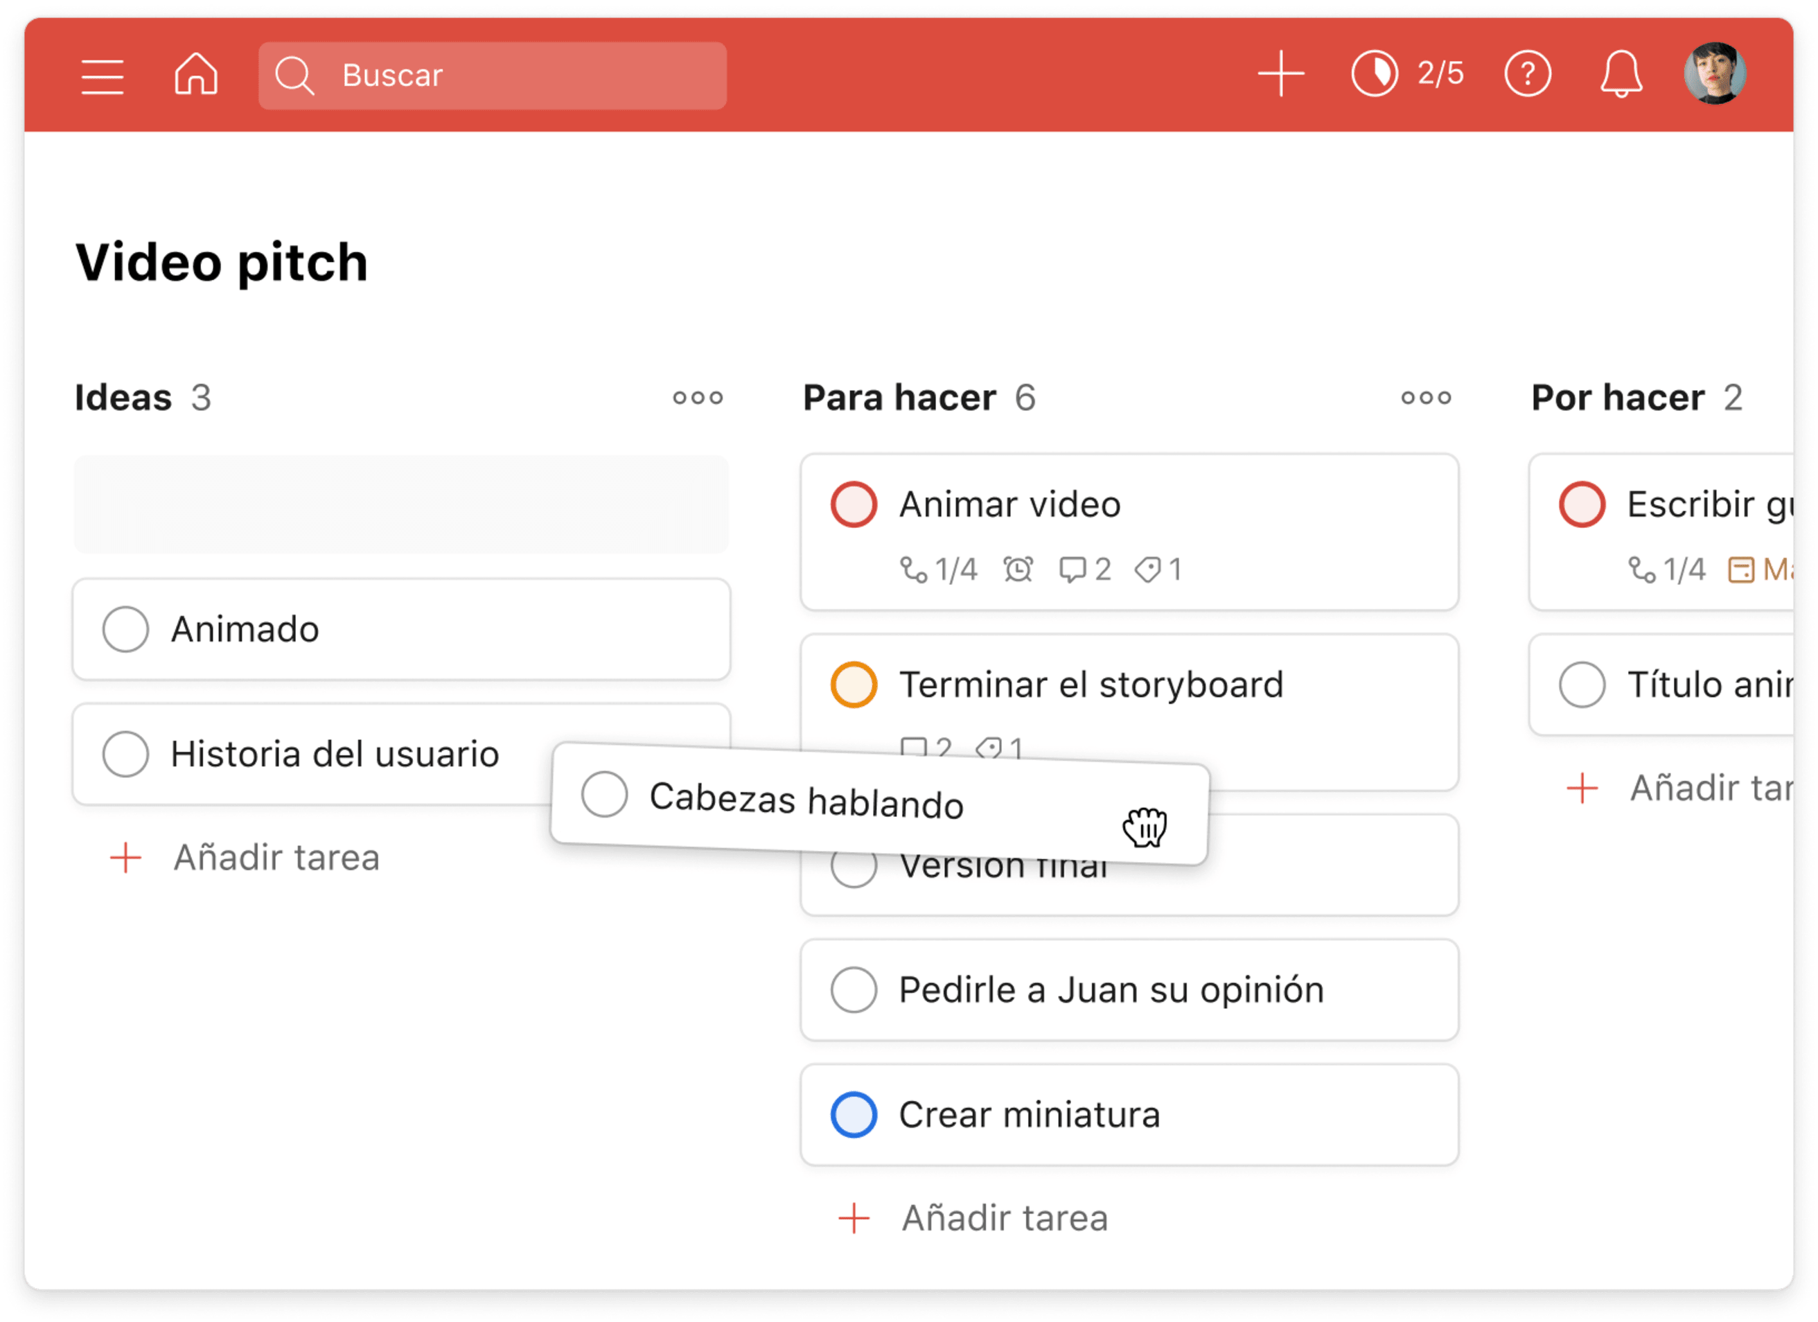Click the label tag icon on Animar video
Image resolution: width=1818 pixels, height=1322 pixels.
tap(1147, 570)
